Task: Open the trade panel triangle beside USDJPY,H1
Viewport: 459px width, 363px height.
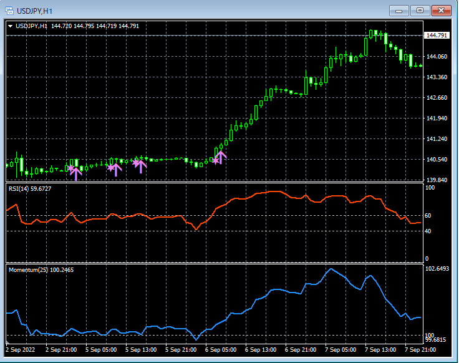Action: click(x=11, y=26)
